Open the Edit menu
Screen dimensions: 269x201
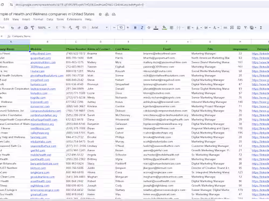[x=6, y=19]
